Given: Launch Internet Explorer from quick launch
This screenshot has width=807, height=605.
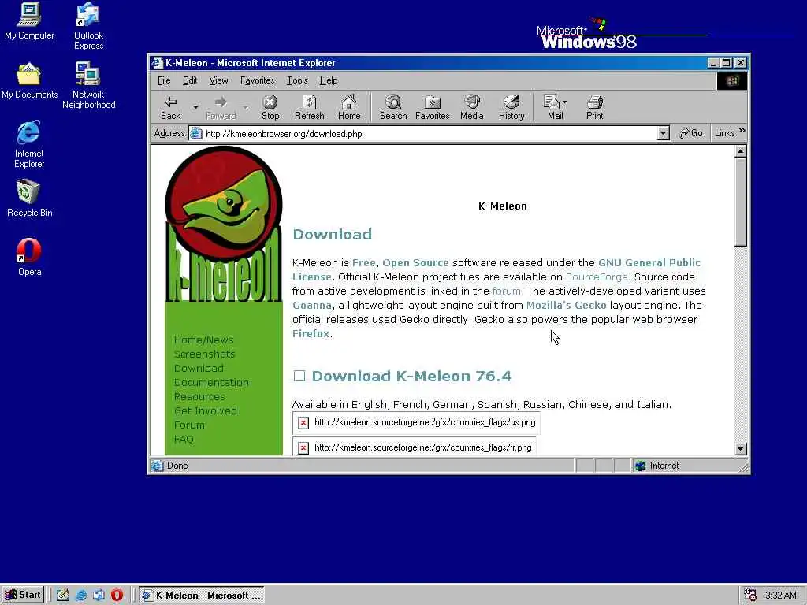Looking at the screenshot, I should (x=81, y=596).
